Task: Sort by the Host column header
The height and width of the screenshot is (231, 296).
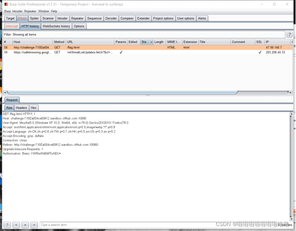Action: [x=33, y=42]
